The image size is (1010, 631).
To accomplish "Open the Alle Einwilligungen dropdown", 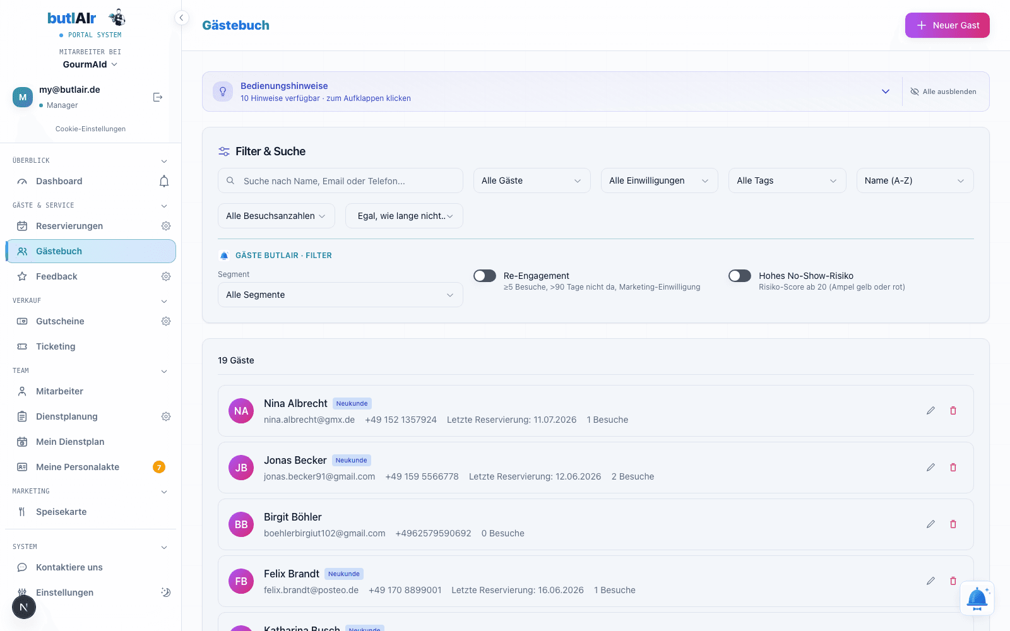I will click(x=660, y=180).
